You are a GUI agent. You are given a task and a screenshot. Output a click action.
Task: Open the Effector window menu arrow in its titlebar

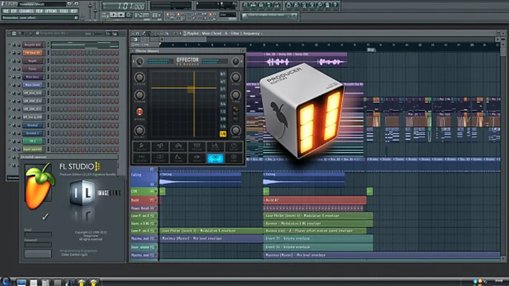pyautogui.click(x=133, y=51)
